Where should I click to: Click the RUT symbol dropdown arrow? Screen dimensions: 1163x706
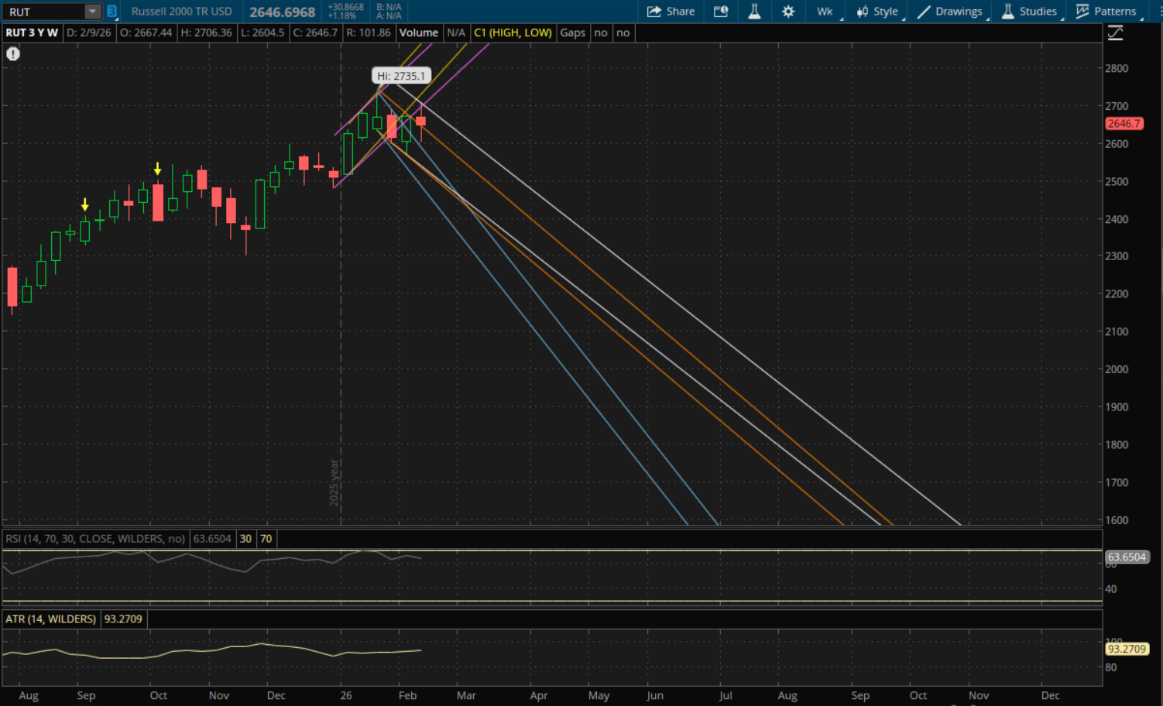92,12
